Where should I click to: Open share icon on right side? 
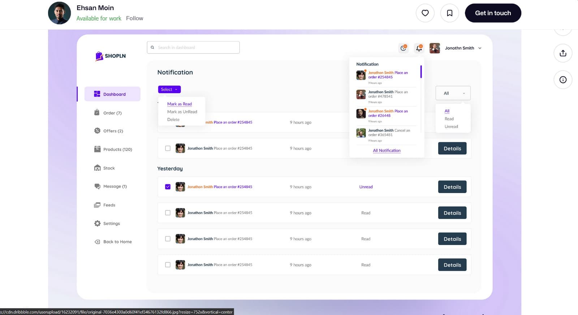pyautogui.click(x=563, y=53)
